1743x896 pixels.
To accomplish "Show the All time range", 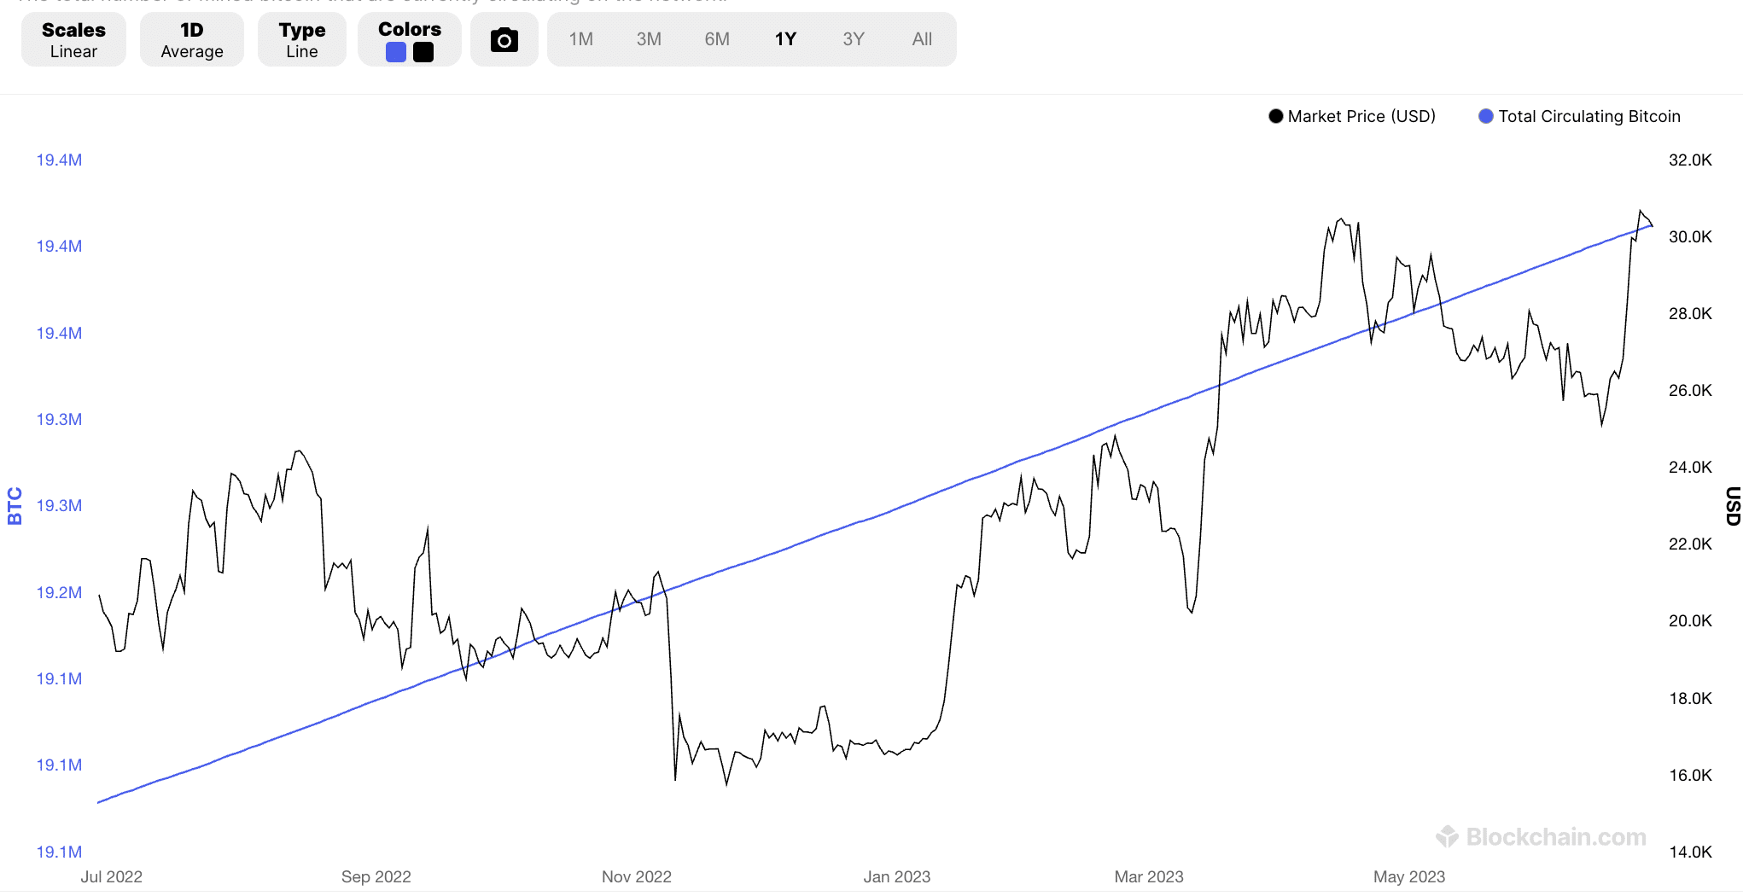I will [x=922, y=39].
